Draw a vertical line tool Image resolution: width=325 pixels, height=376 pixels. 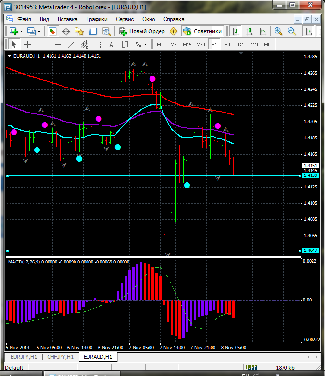[44, 44]
